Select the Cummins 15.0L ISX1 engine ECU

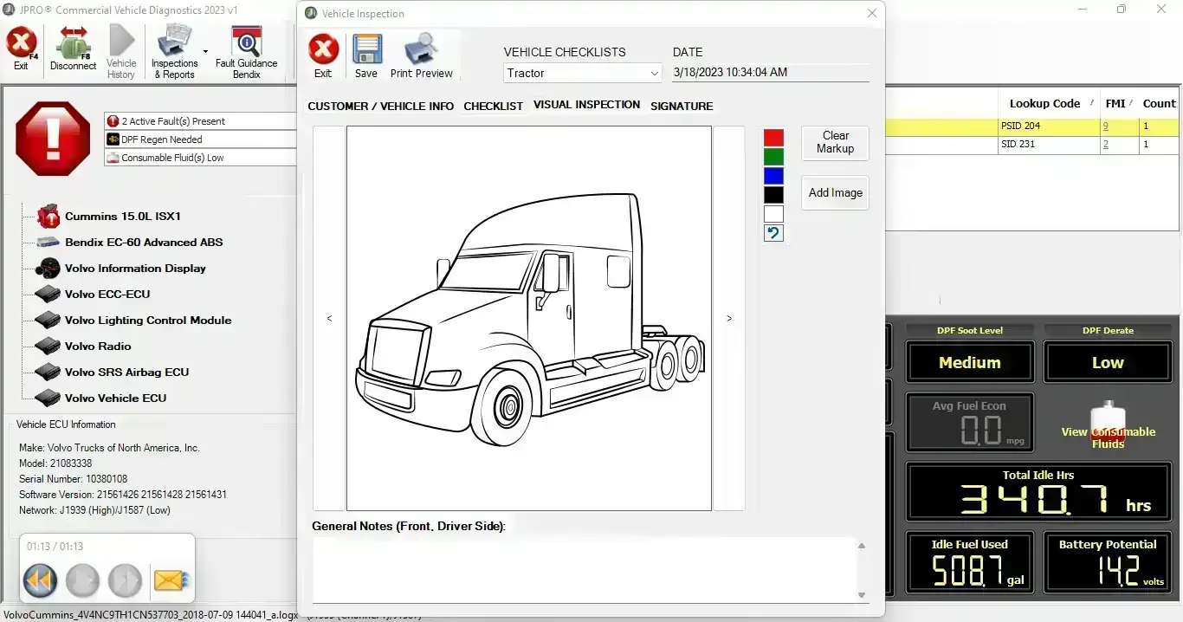(123, 217)
